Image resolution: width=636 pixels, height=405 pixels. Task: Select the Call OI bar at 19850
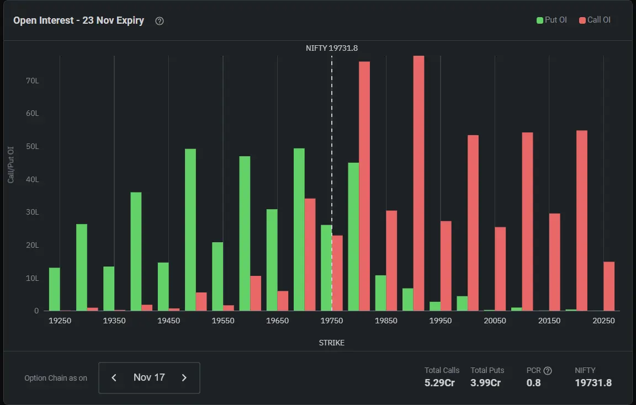point(391,260)
